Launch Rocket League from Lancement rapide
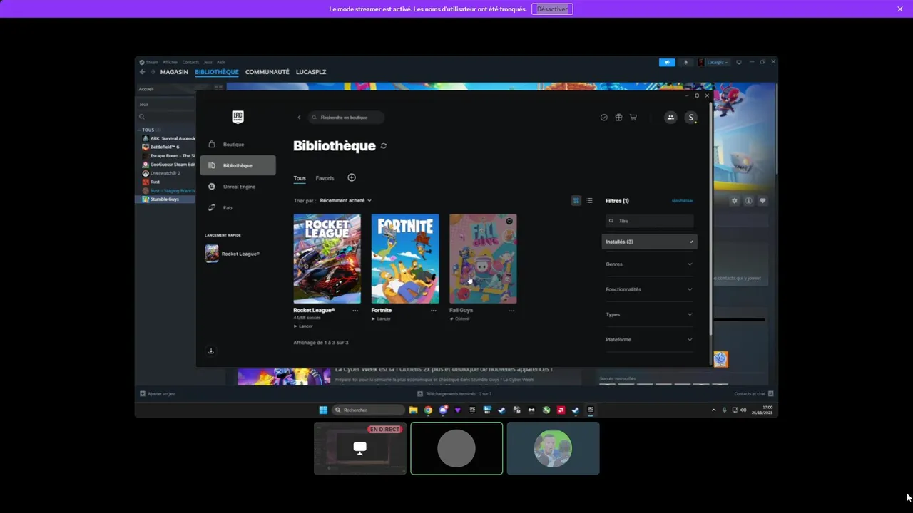Viewport: 913px width, 513px height. [x=233, y=254]
